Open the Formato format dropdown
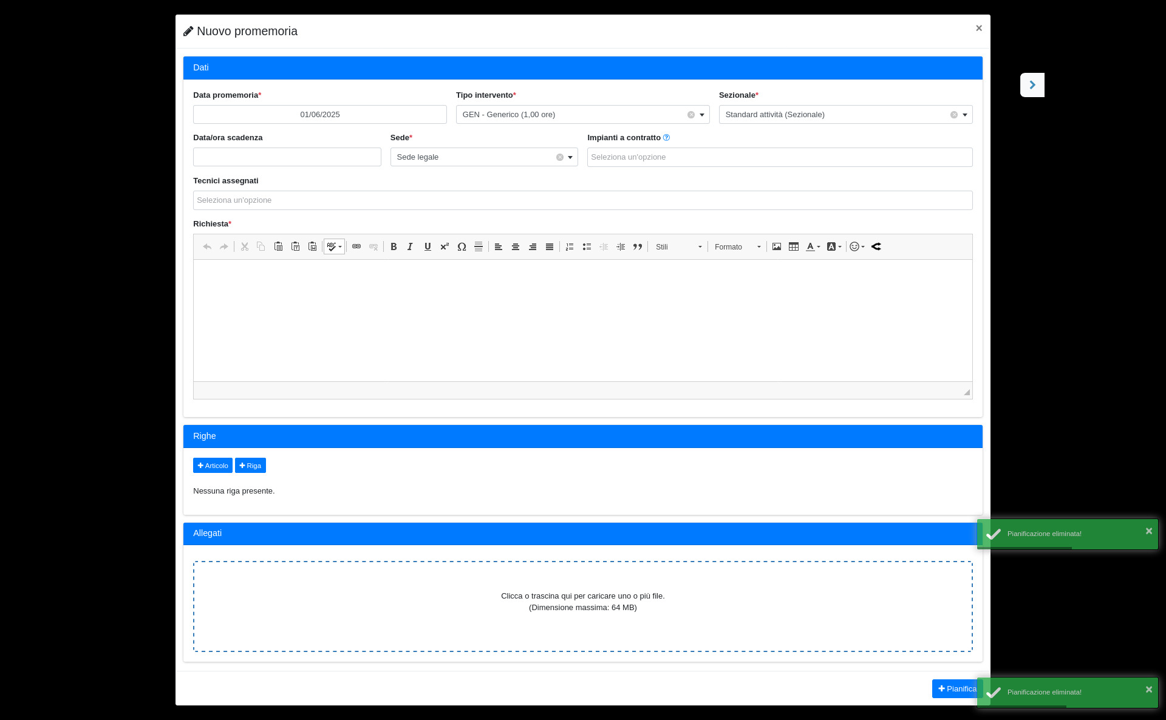The height and width of the screenshot is (720, 1166). click(x=737, y=246)
